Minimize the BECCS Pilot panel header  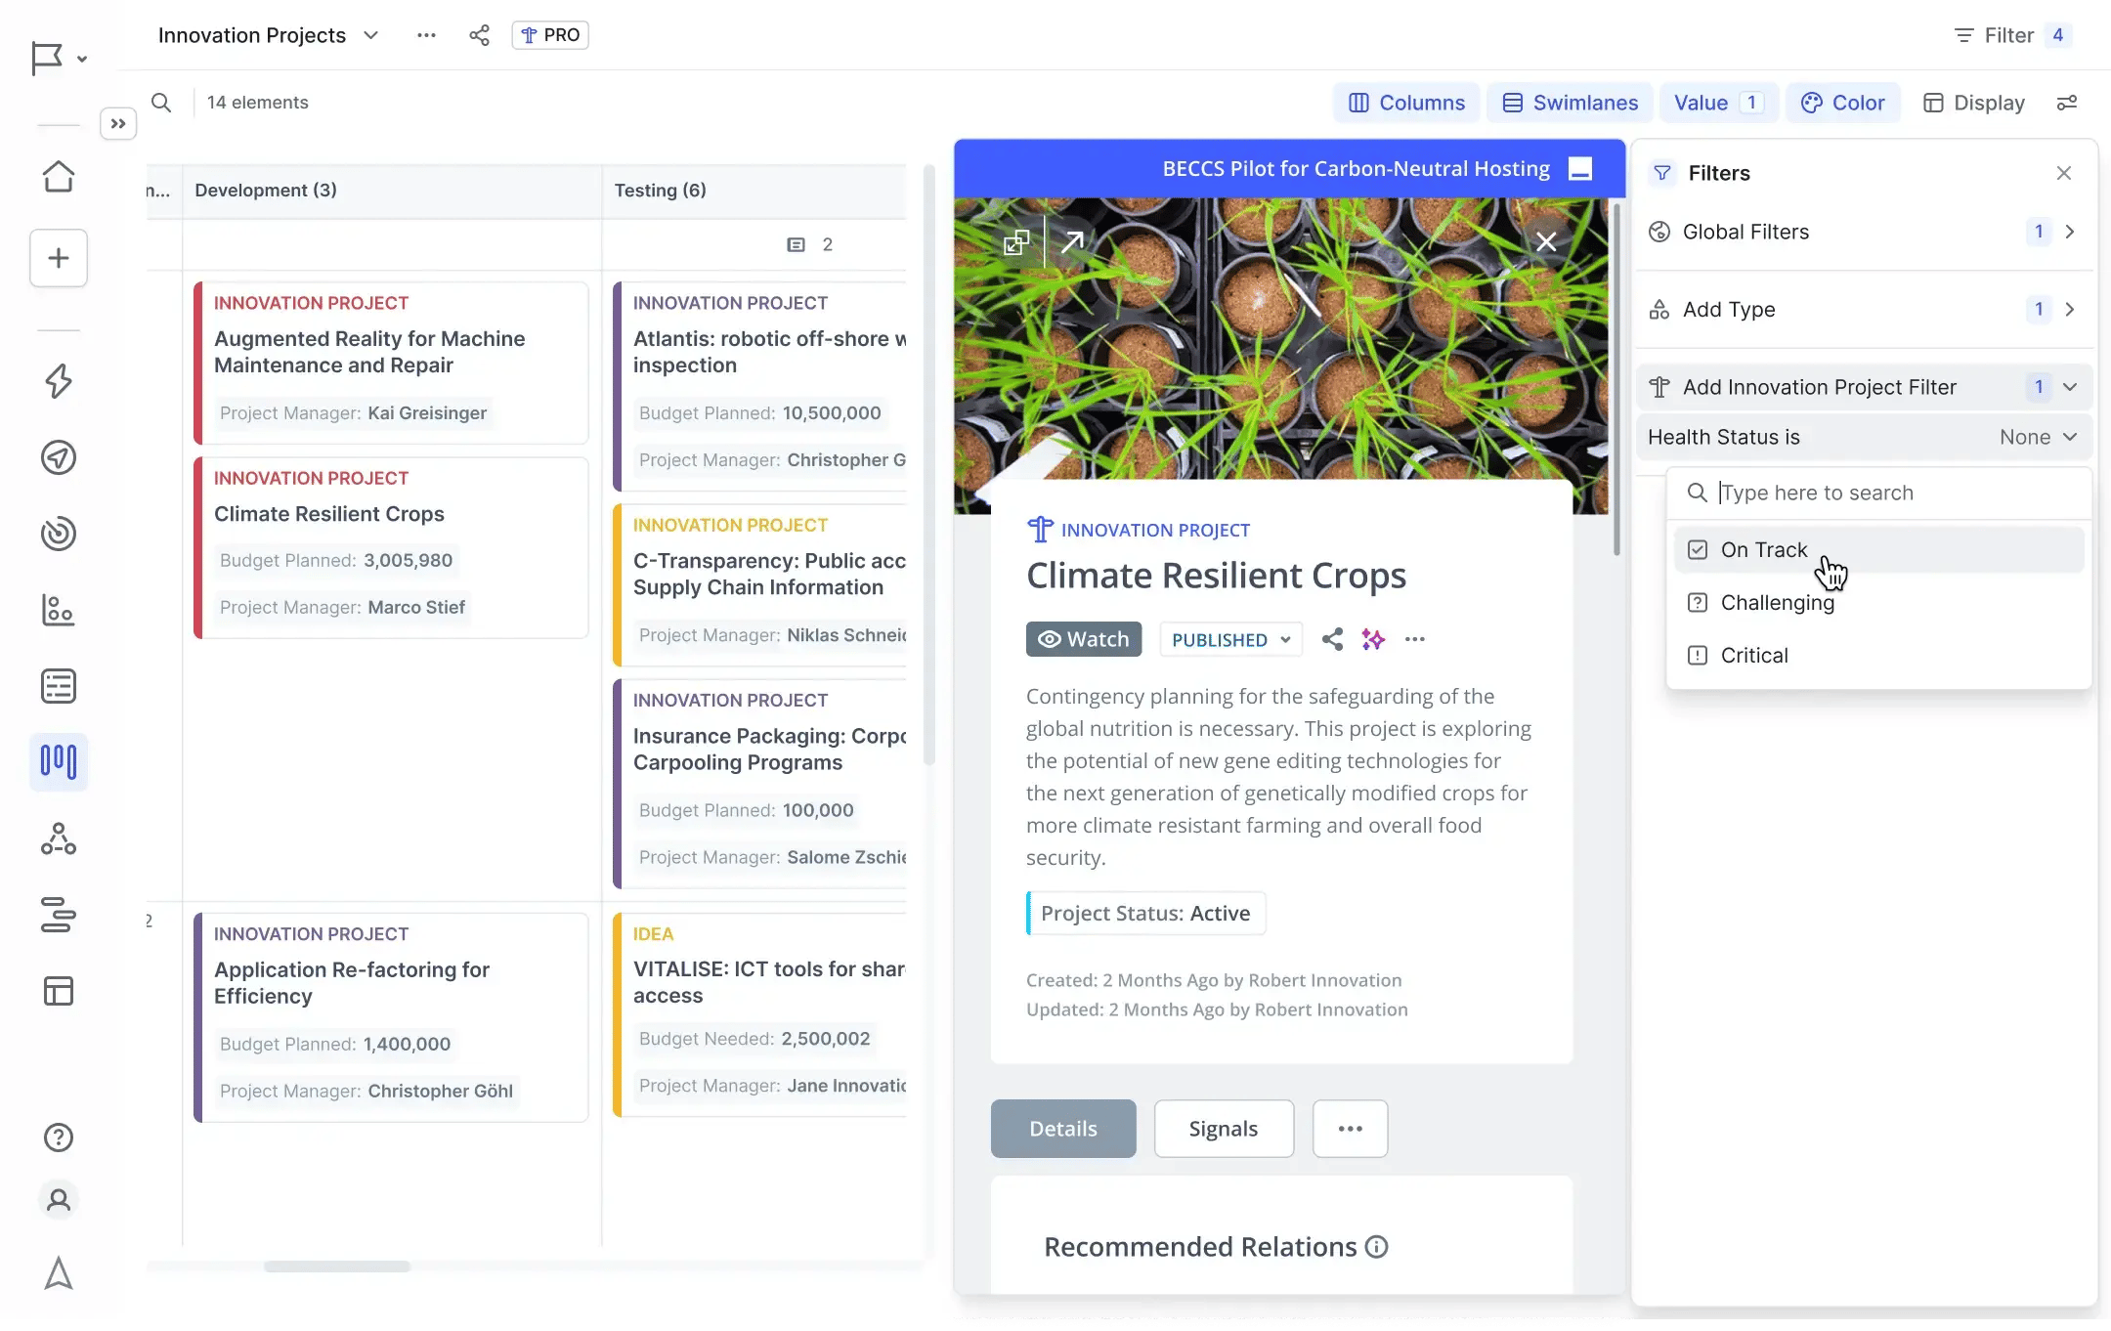pyautogui.click(x=1580, y=169)
